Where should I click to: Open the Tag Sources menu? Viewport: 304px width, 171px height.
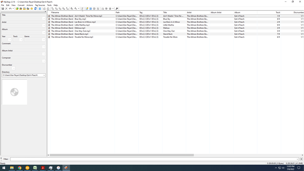tap(40, 5)
